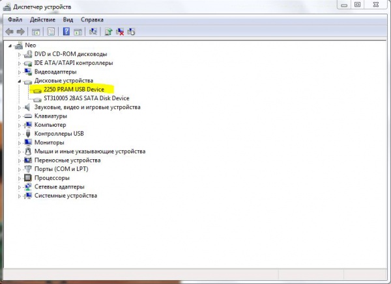Select the Системные устройства label
Screen dimensions: 391x284
click(x=66, y=196)
